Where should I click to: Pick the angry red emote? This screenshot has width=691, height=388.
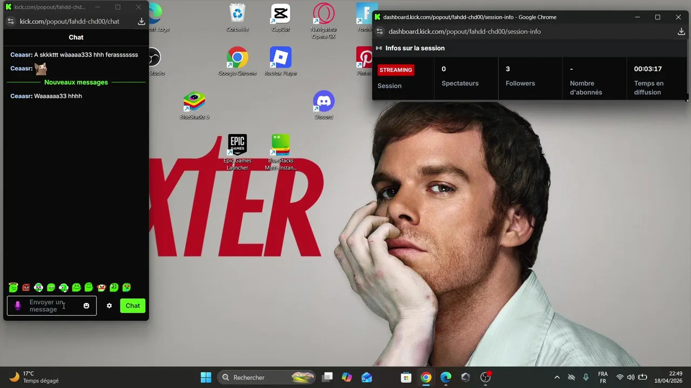[x=26, y=287]
